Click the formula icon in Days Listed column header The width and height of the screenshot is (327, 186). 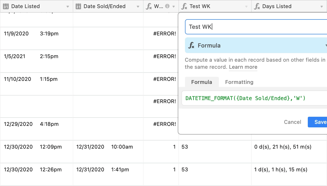click(x=257, y=7)
